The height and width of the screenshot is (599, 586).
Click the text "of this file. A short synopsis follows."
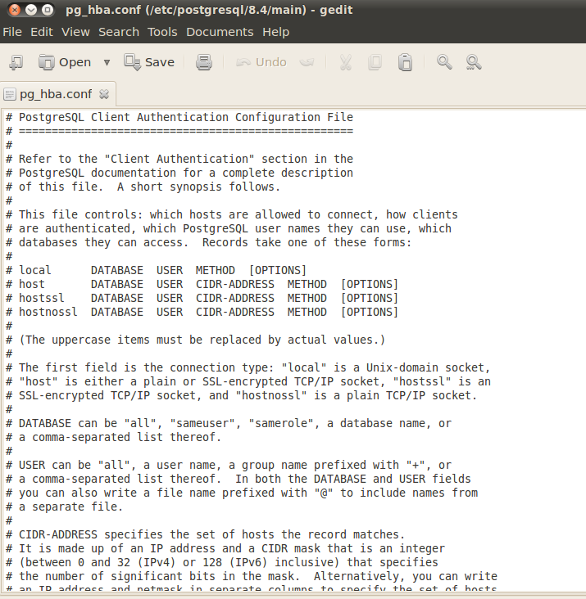coord(149,187)
